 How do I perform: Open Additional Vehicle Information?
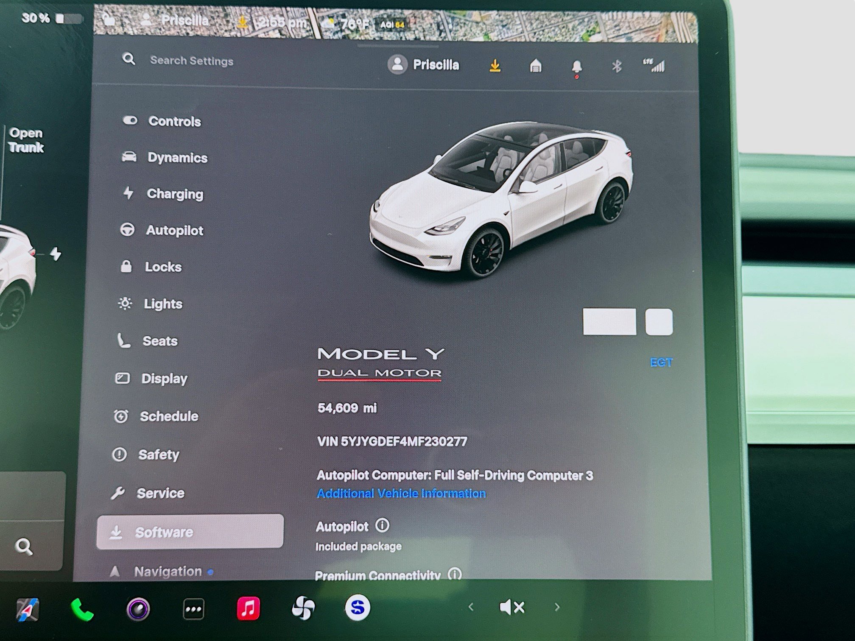coord(400,493)
